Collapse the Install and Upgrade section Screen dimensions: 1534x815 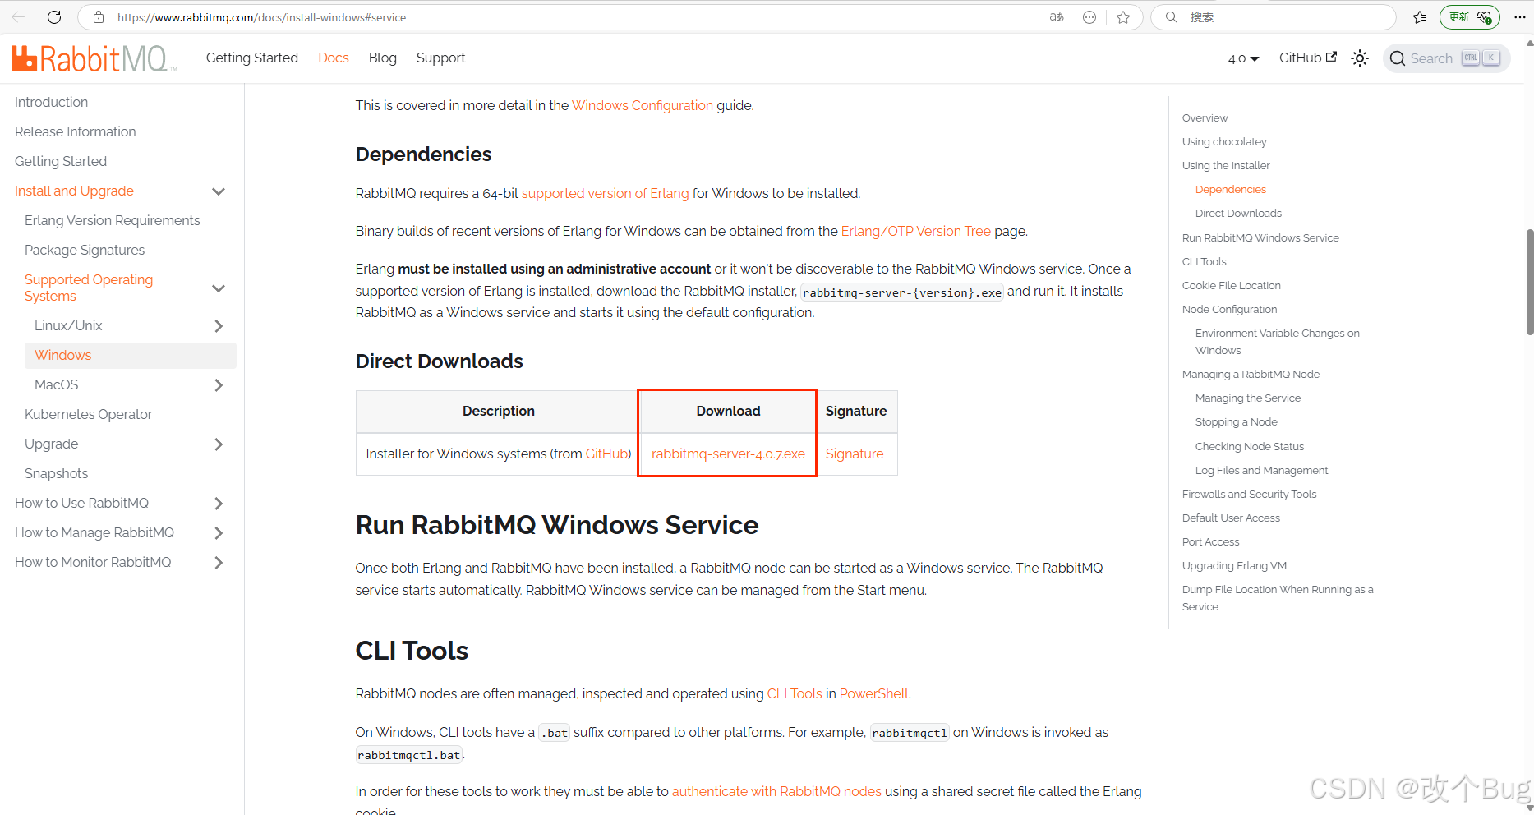(x=219, y=191)
